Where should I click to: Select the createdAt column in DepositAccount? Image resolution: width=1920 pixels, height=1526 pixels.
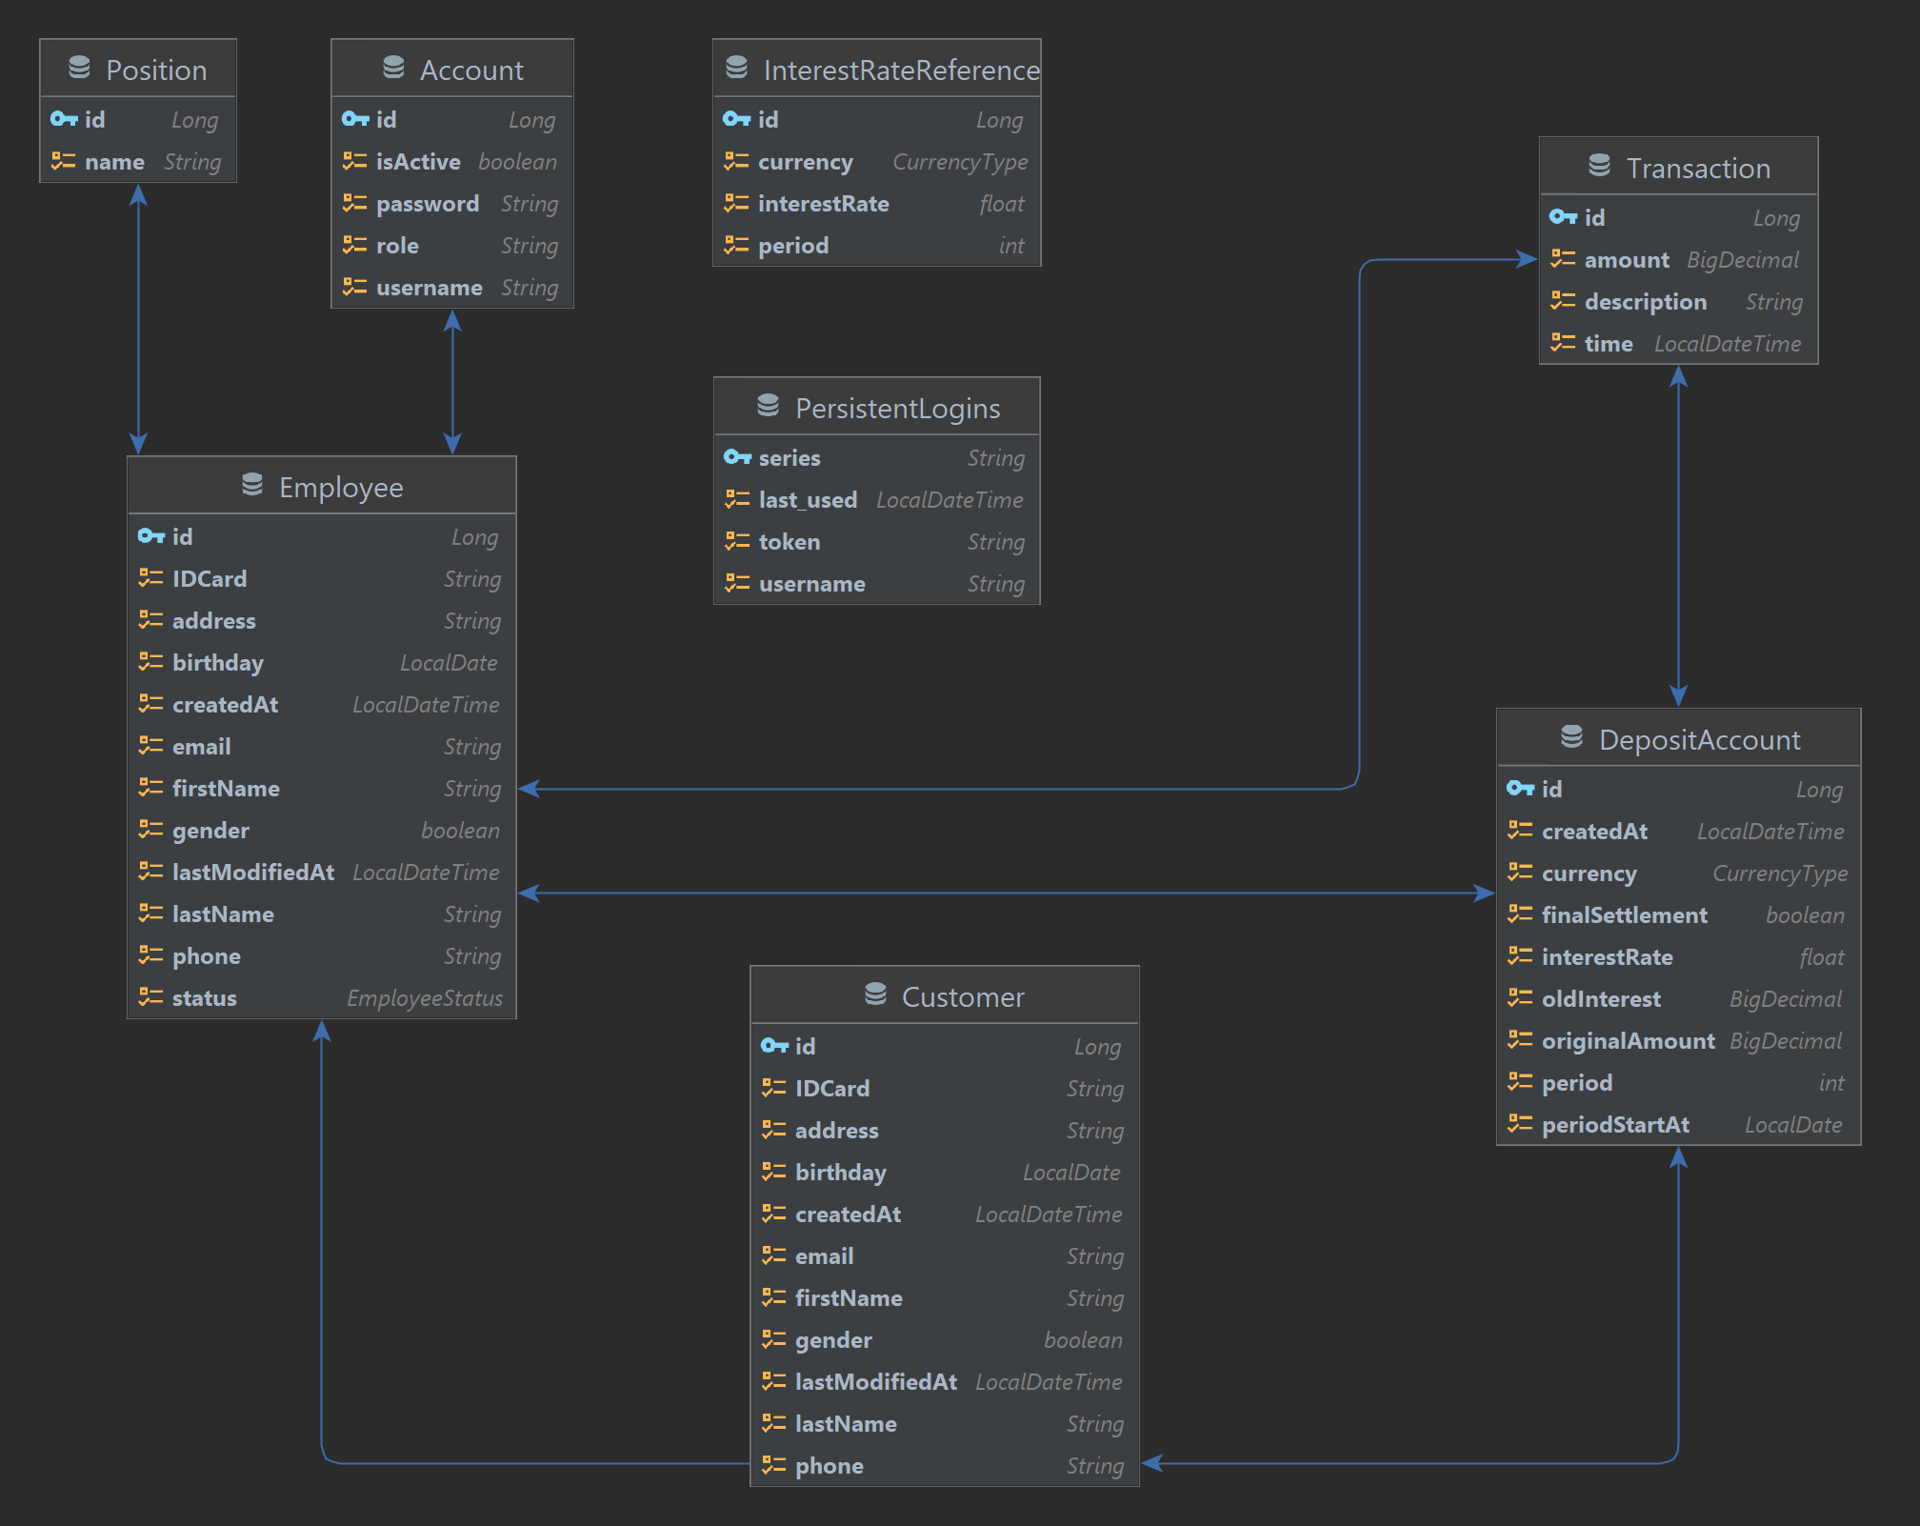tap(1679, 831)
